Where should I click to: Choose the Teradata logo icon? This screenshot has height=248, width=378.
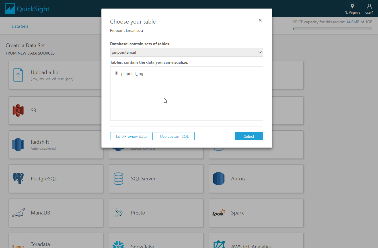tap(18, 246)
